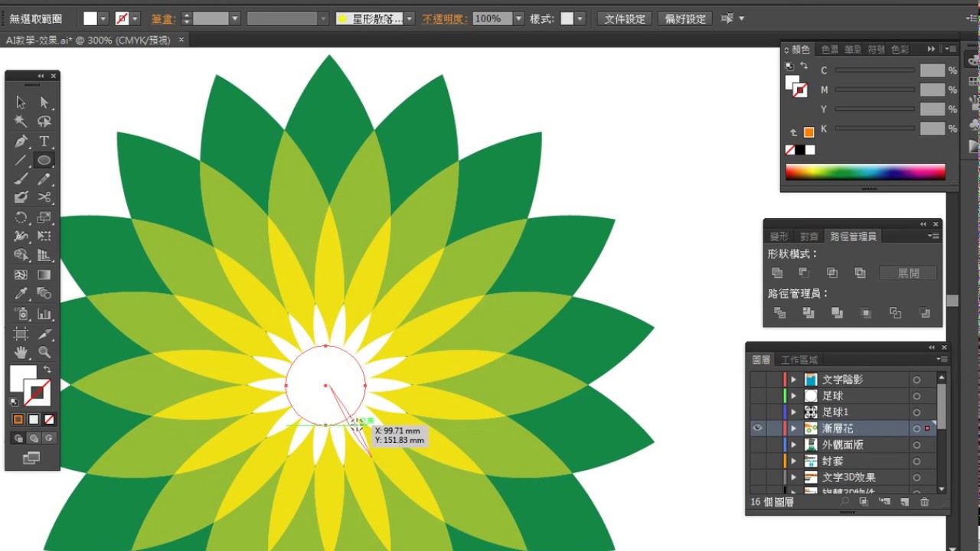Show the 外觀面版 layer visibility box
Image resolution: width=980 pixels, height=551 pixels.
coord(757,445)
